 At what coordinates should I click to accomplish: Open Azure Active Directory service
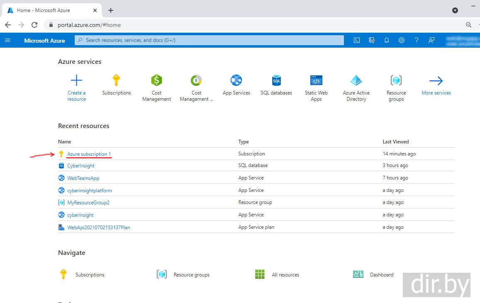(356, 80)
